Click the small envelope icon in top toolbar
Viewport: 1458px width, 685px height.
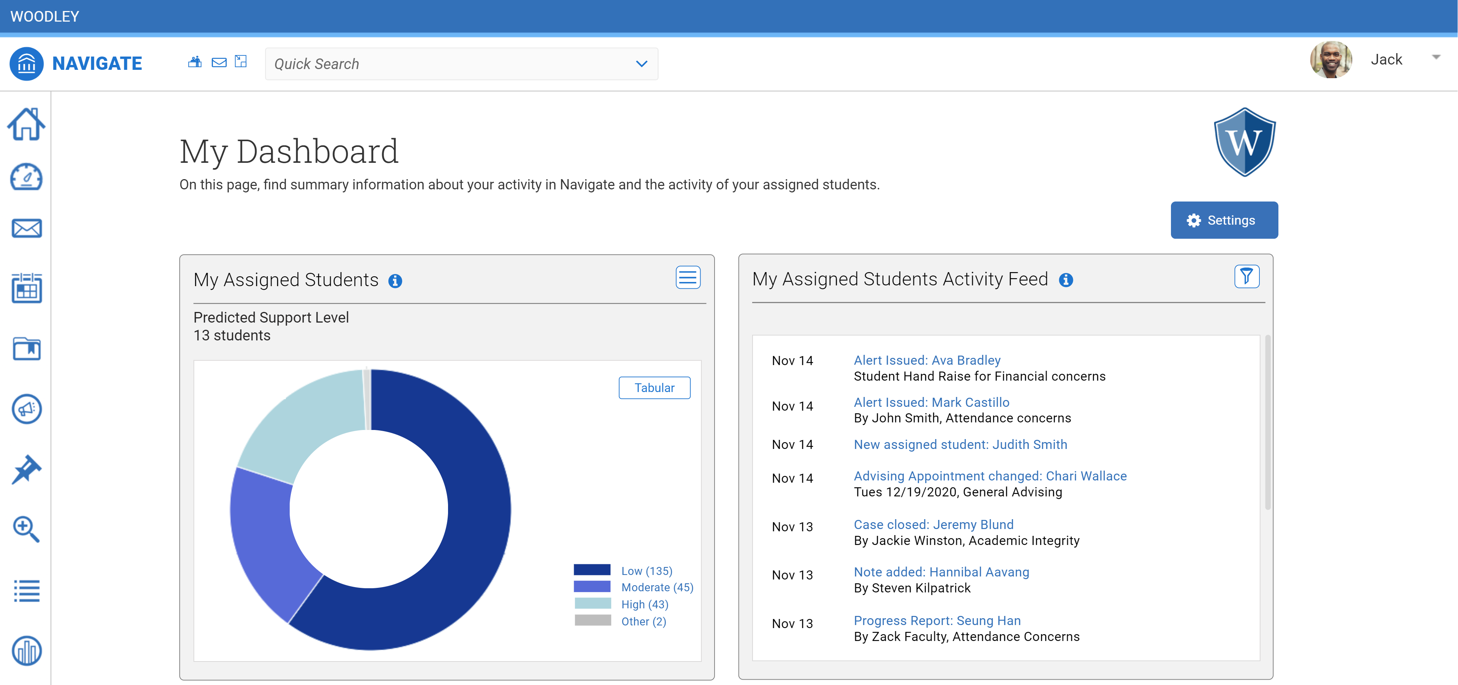[x=219, y=62]
